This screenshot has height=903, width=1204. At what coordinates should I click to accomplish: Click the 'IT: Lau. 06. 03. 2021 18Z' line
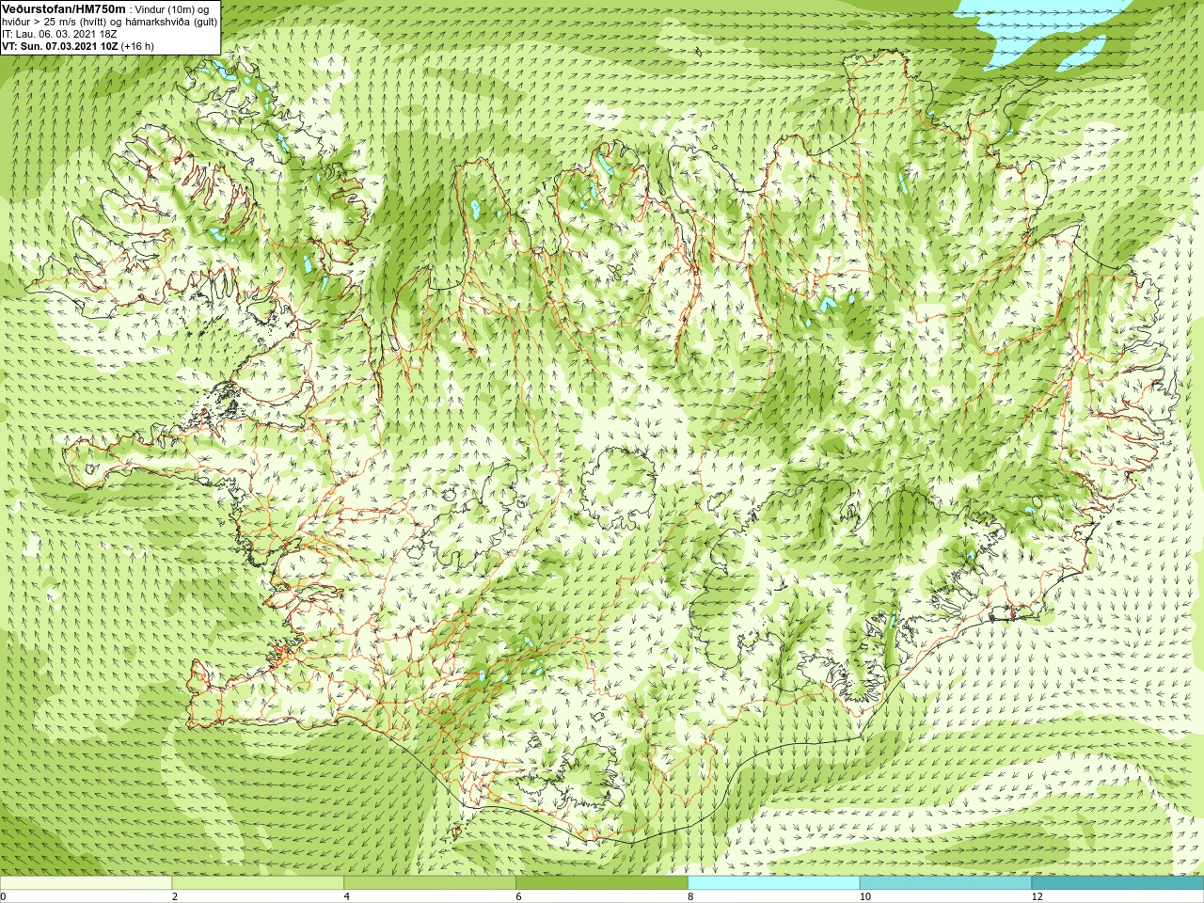(x=59, y=34)
